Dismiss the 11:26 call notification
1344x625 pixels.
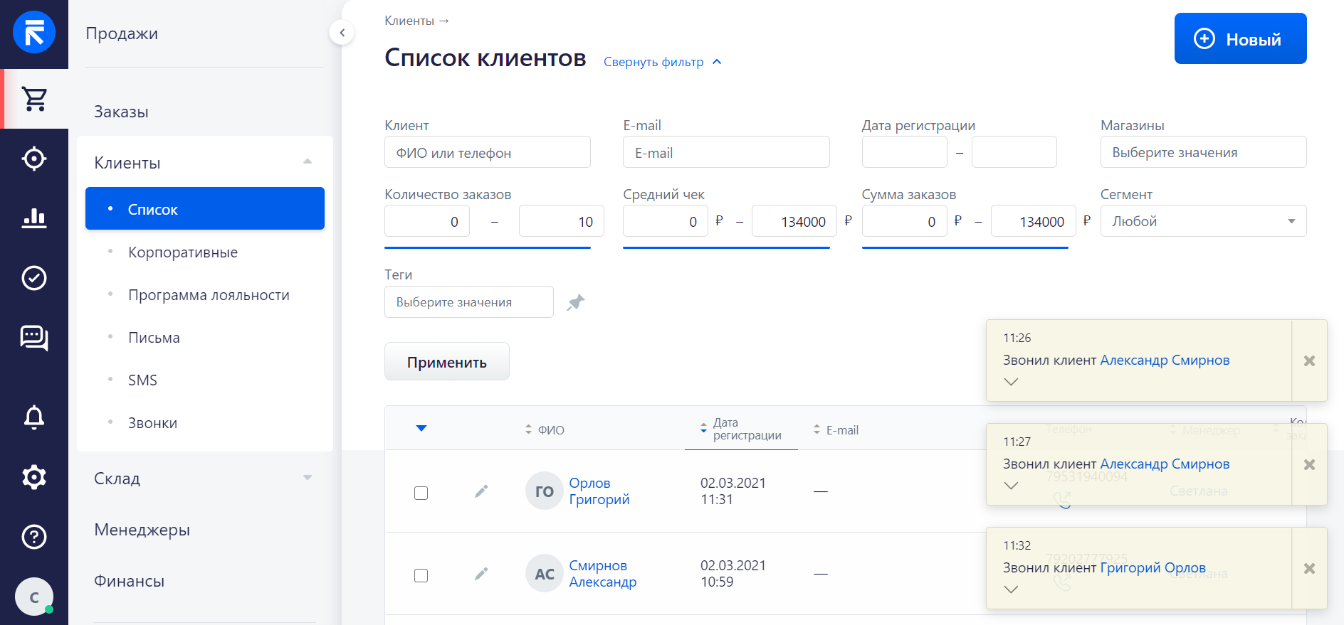coord(1309,361)
